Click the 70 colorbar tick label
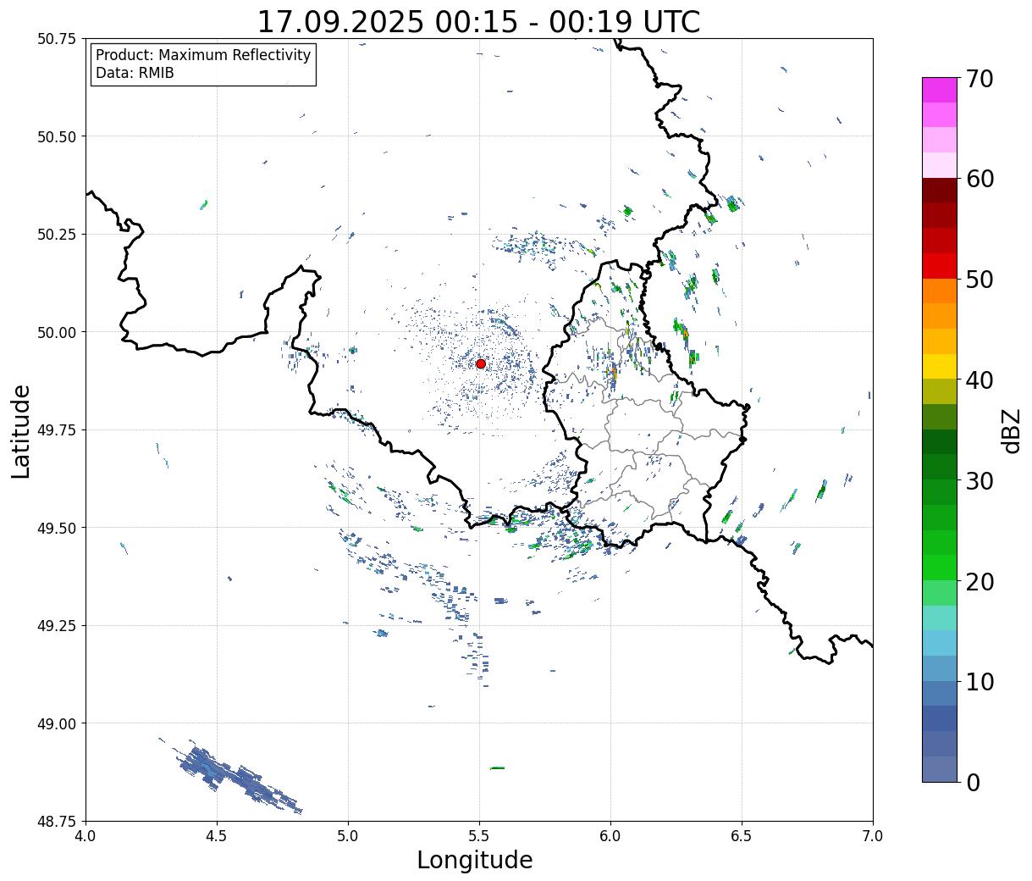 click(x=980, y=79)
